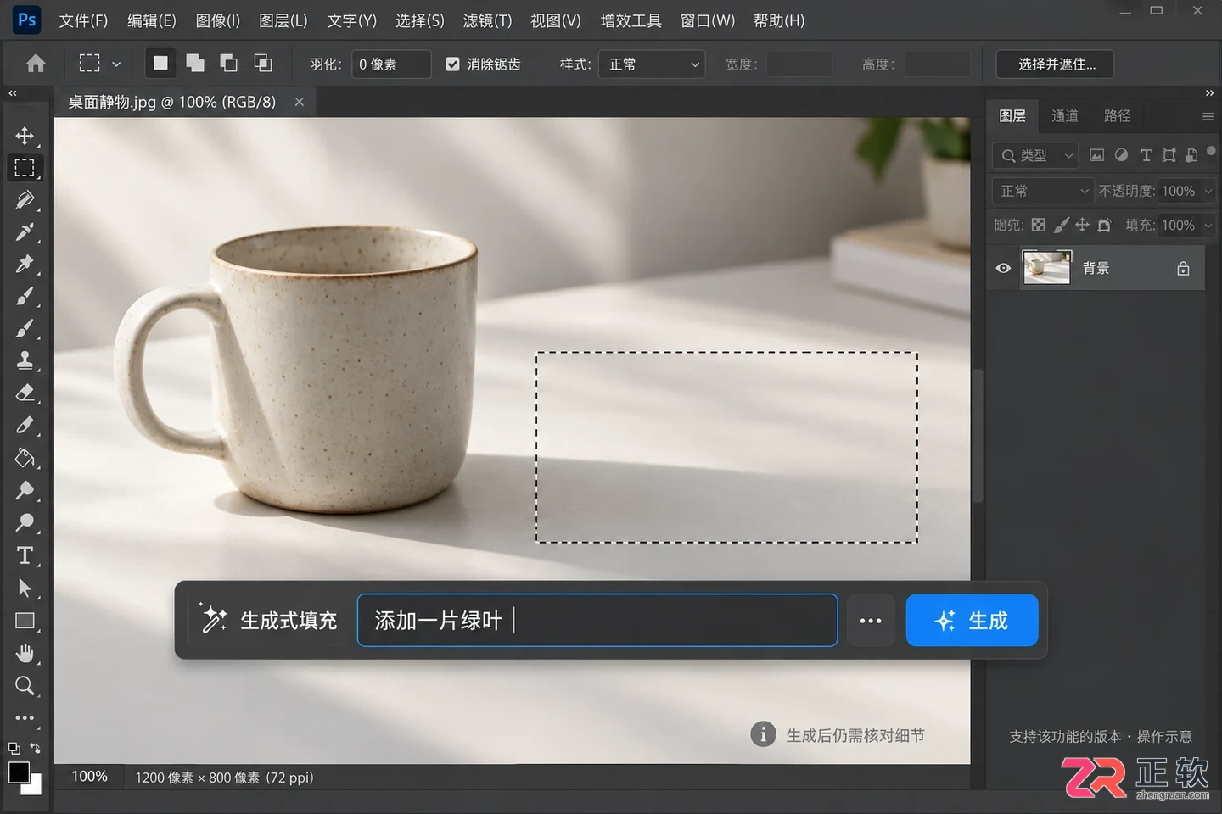1222x814 pixels.
Task: Open the Edit Toolbar three-dots icon
Action: 25,718
